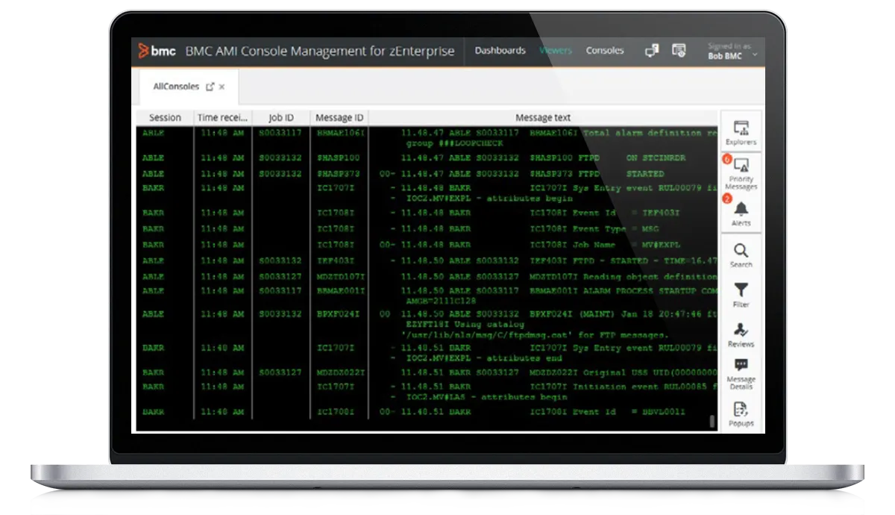
Task: Click session ABLE in BBMAE001I row
Action: (153, 291)
